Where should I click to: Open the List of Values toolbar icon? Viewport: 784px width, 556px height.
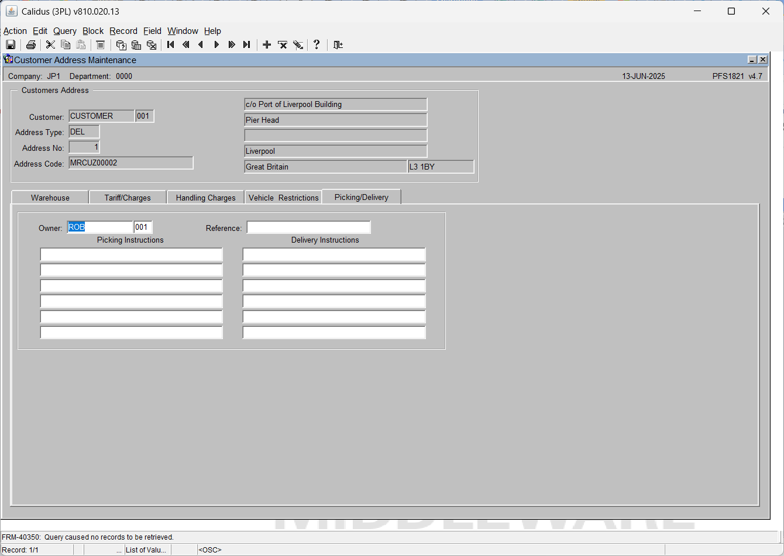[x=100, y=45]
